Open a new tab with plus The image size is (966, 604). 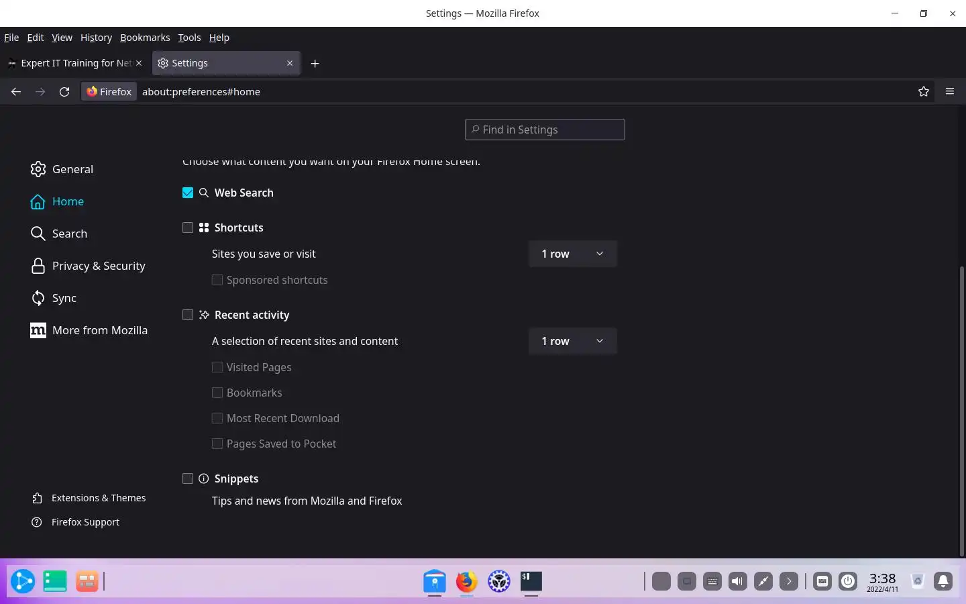(x=315, y=63)
